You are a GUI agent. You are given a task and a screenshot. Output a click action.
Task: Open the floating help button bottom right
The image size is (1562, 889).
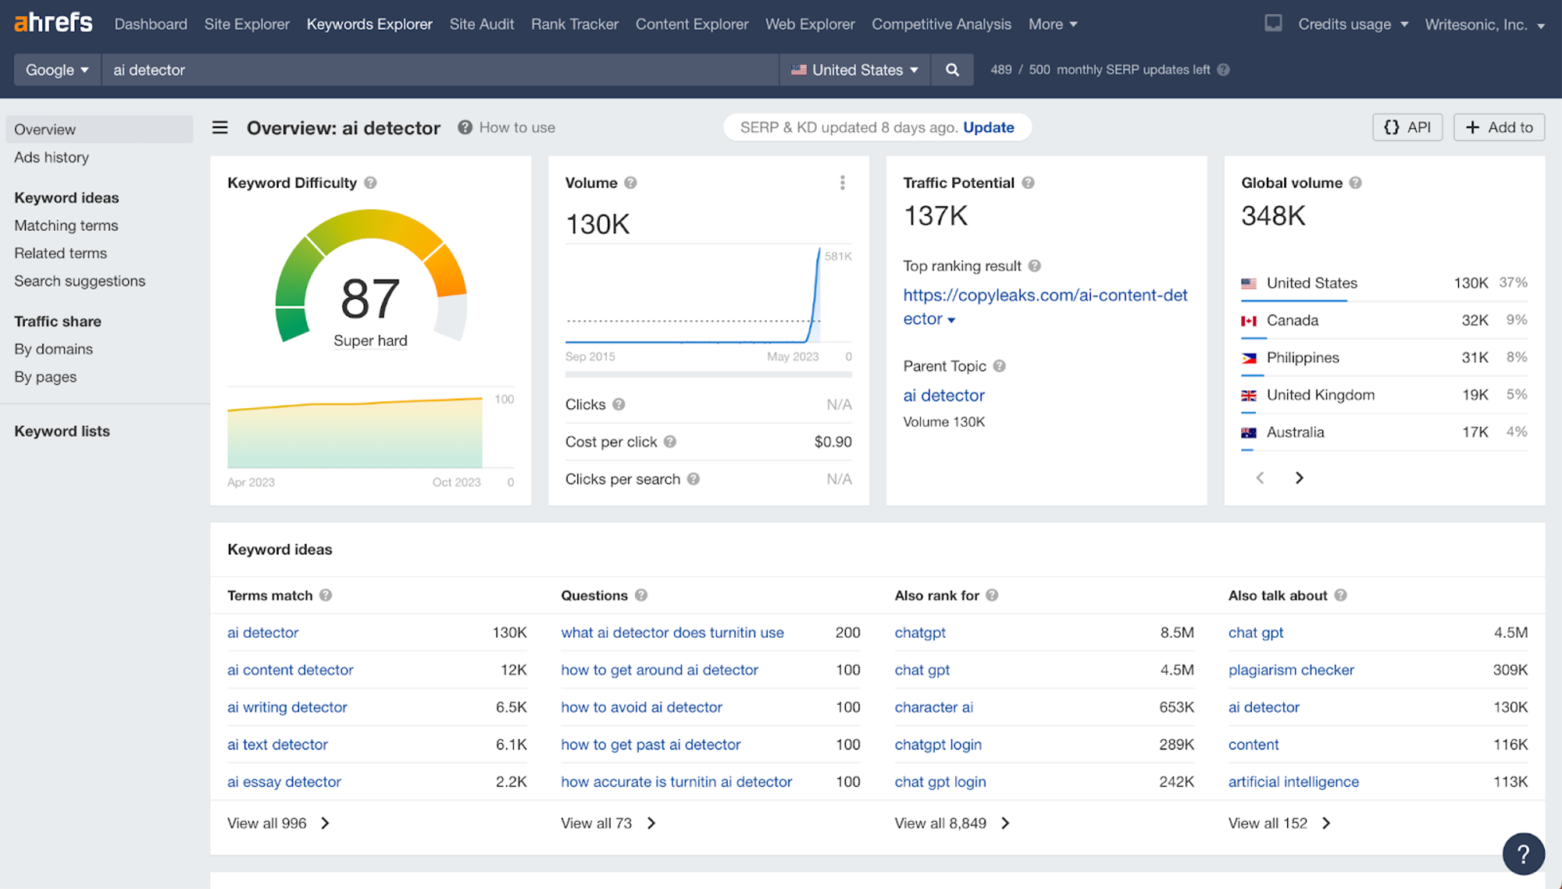pos(1524,854)
